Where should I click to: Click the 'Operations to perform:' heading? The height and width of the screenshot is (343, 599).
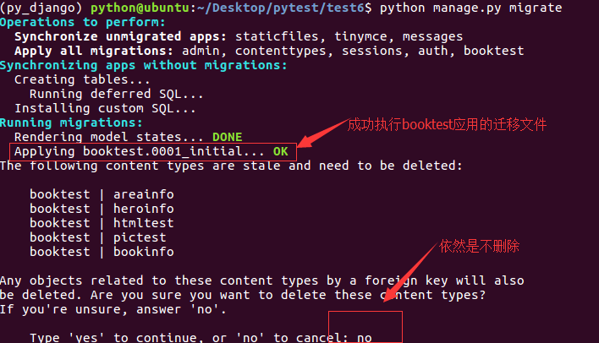pyautogui.click(x=71, y=22)
